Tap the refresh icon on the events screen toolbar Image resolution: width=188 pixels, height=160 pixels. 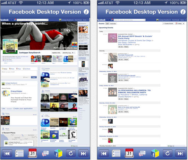coord(168,153)
